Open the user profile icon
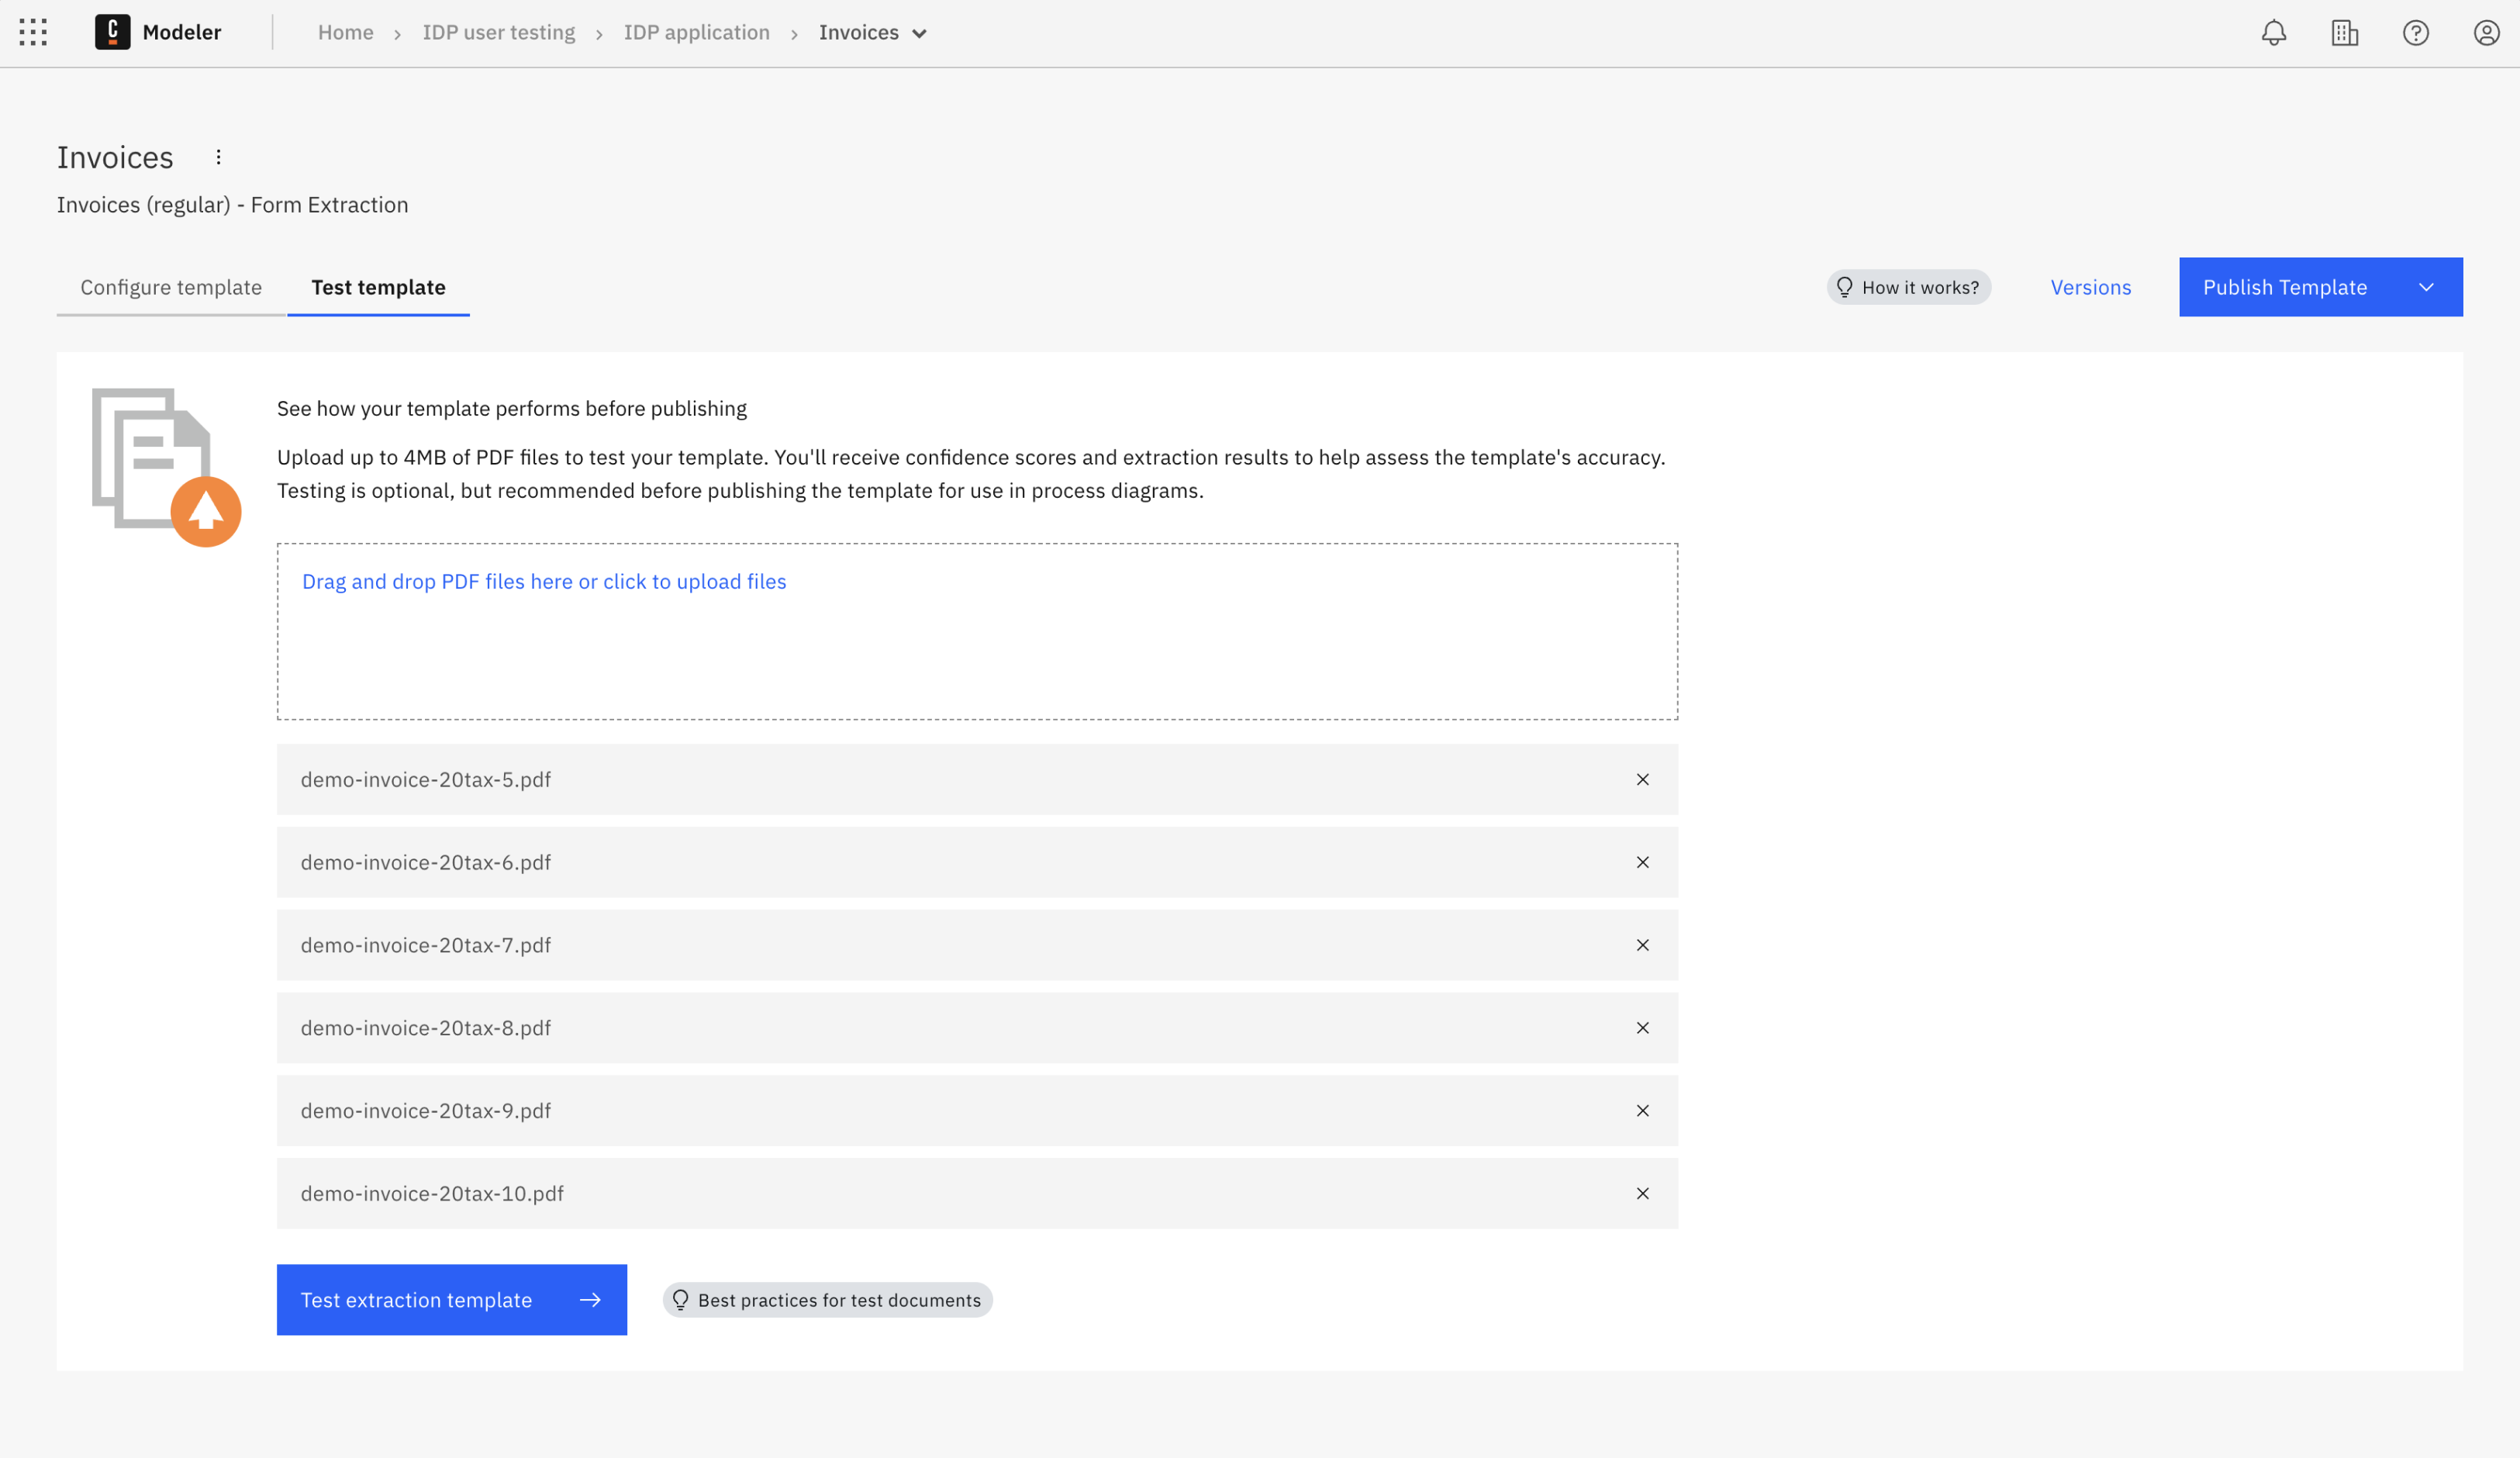This screenshot has width=2520, height=1458. tap(2486, 33)
